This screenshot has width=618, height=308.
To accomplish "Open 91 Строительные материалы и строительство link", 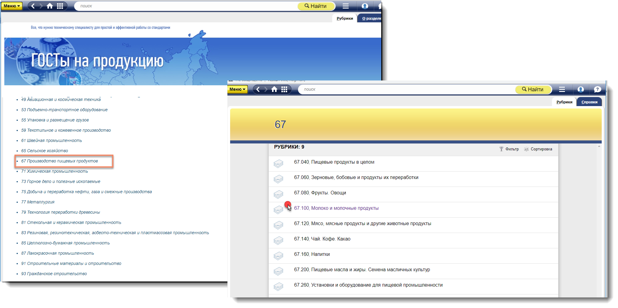I will coord(71,264).
